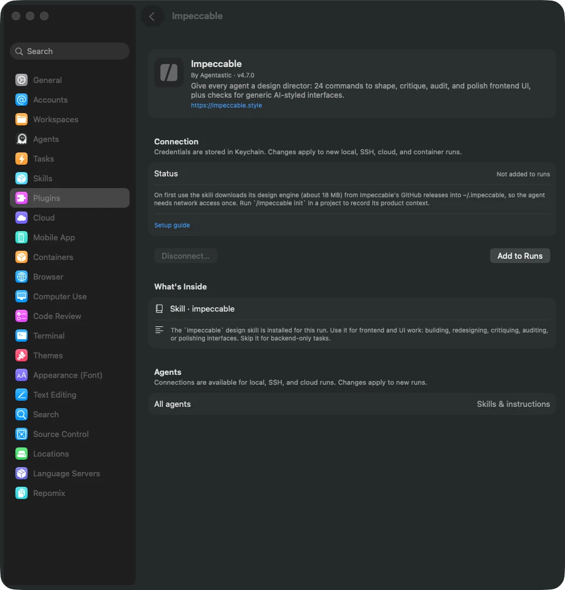The image size is (565, 590).
Task: Open the https://impeccable.style link
Action: point(226,105)
